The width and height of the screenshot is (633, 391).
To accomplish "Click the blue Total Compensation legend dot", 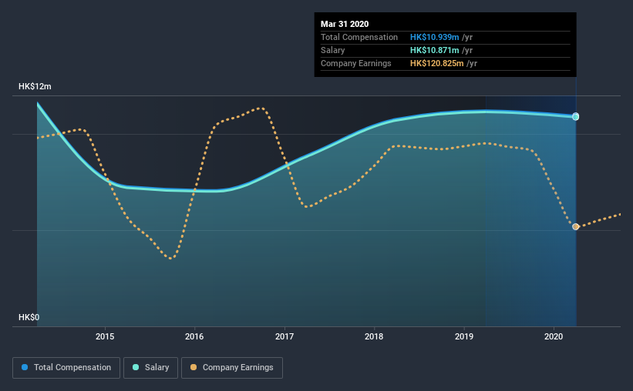I will 25,367.
